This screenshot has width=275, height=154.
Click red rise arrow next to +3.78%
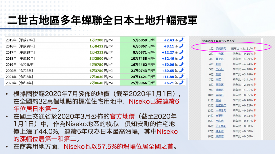(x=255, y=74)
